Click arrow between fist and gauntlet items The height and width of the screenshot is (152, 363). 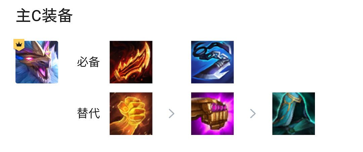(171, 114)
